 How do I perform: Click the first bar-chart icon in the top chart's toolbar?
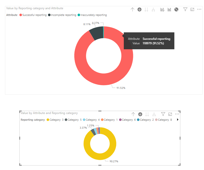point(162,9)
